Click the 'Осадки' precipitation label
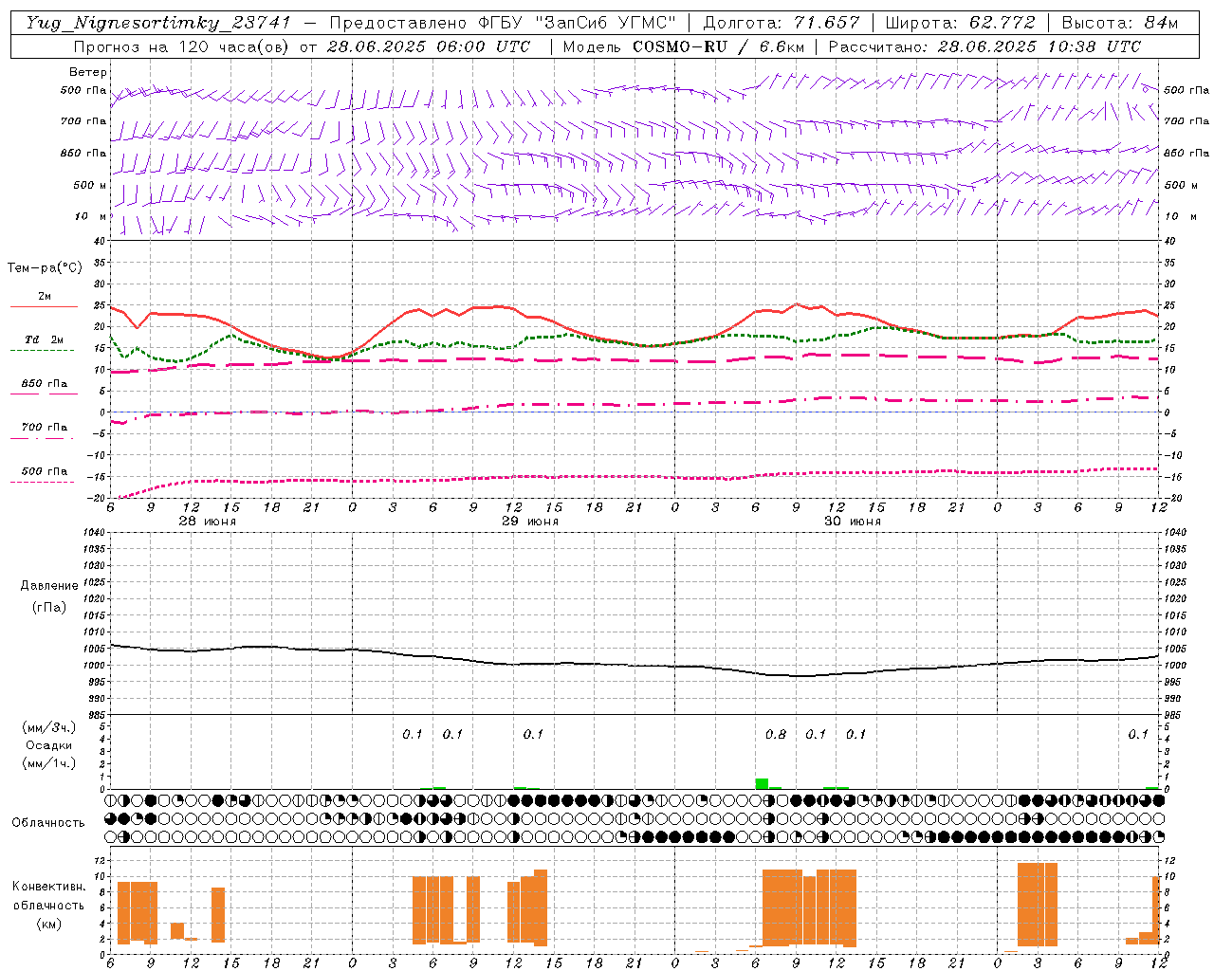This screenshot has height=971, width=1214. coord(49,745)
